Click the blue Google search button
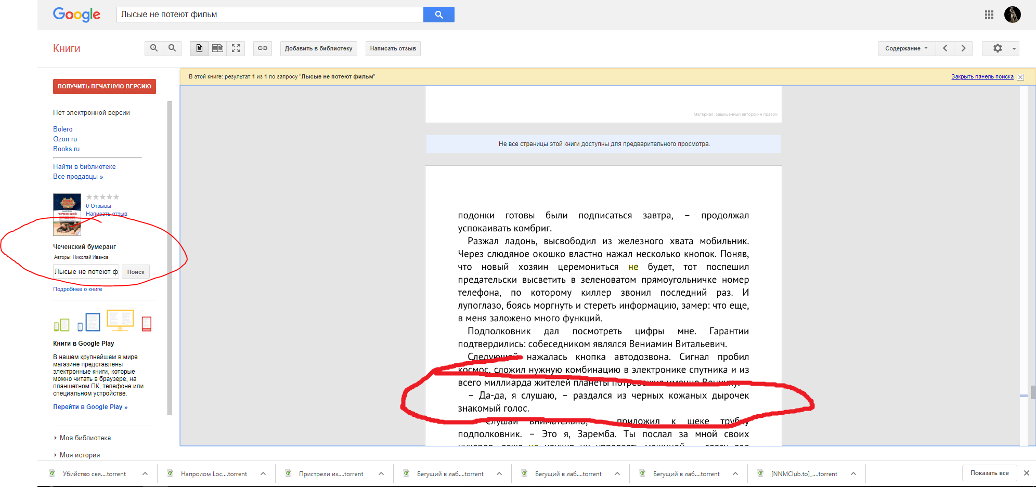 (x=438, y=15)
